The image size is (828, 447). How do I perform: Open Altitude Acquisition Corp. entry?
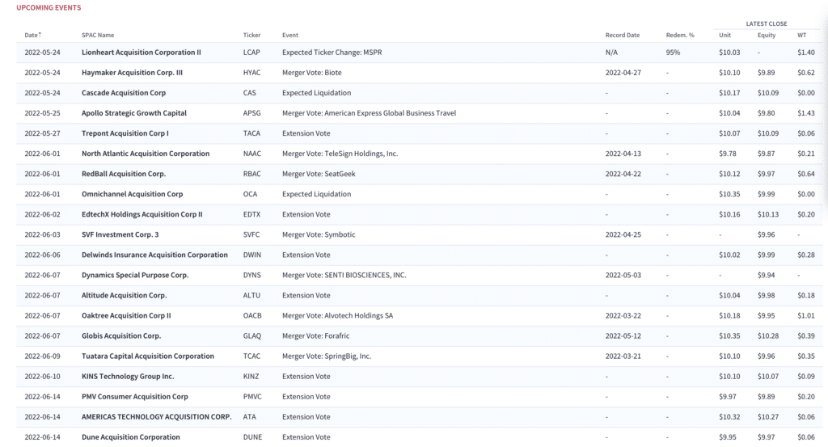(124, 295)
